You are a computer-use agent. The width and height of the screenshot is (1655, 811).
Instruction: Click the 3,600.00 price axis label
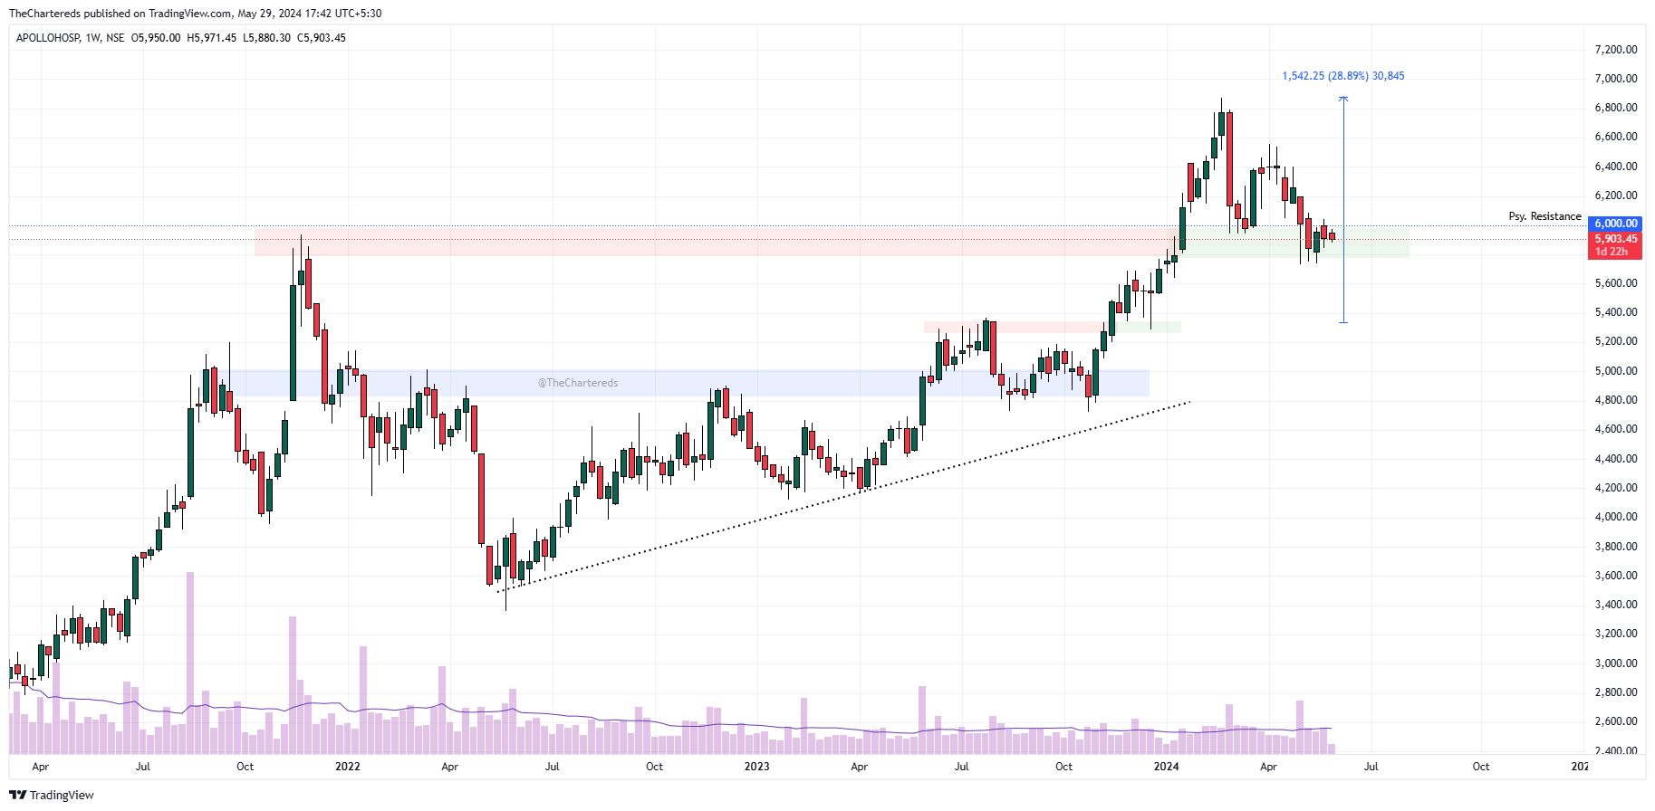pos(1616,576)
